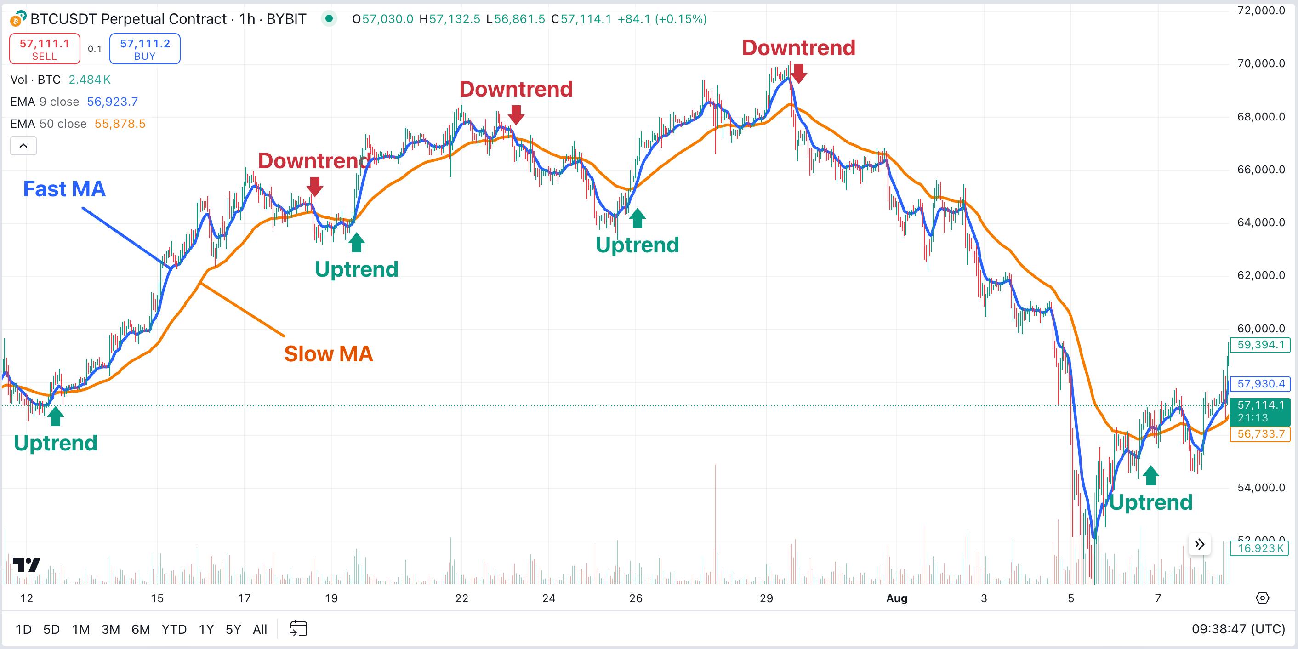Click the BUY button showing 57,111.2
The width and height of the screenshot is (1298, 649).
[145, 48]
